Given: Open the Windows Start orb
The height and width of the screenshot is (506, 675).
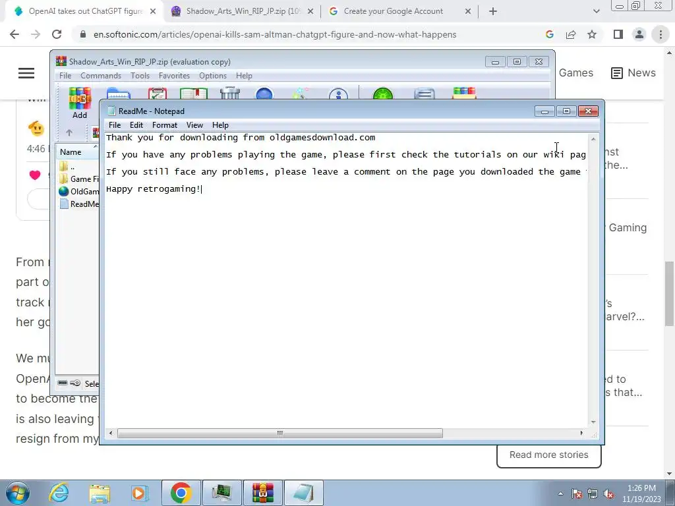Looking at the screenshot, I should coord(17,493).
